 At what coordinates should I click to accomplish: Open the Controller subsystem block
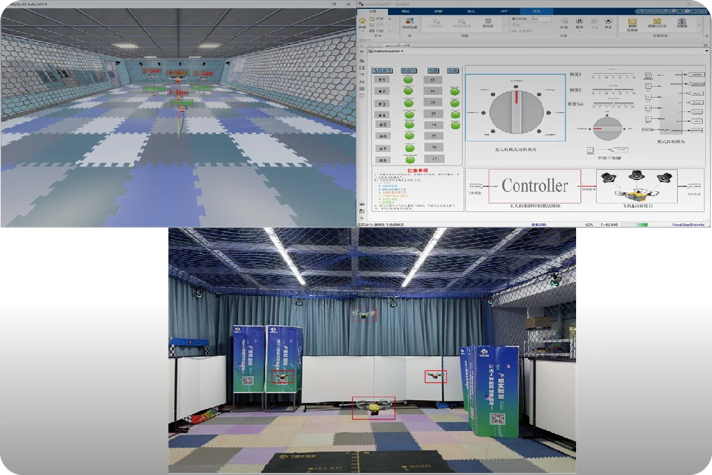[x=534, y=186]
